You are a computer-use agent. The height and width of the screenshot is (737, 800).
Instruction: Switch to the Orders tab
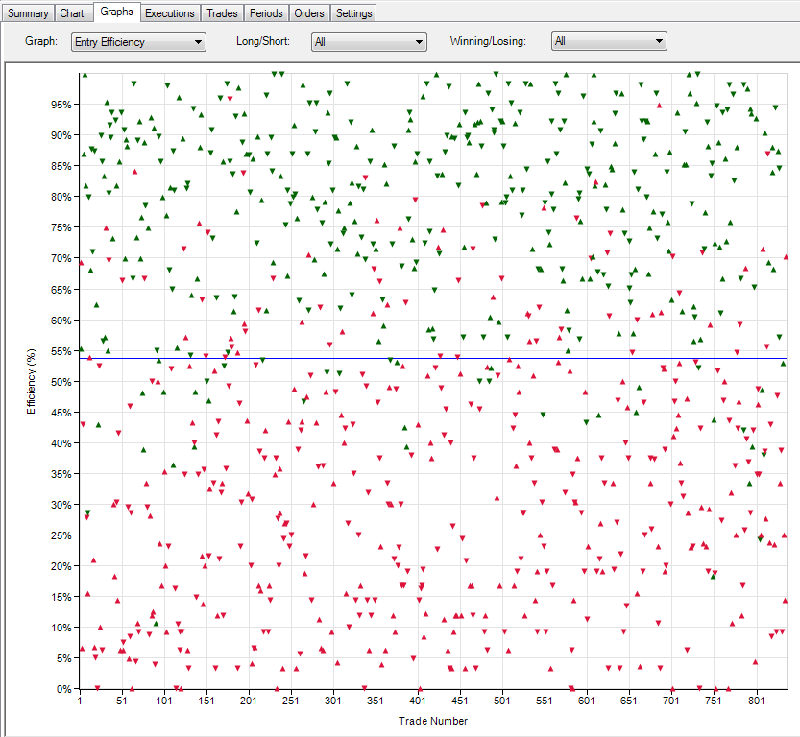click(309, 13)
